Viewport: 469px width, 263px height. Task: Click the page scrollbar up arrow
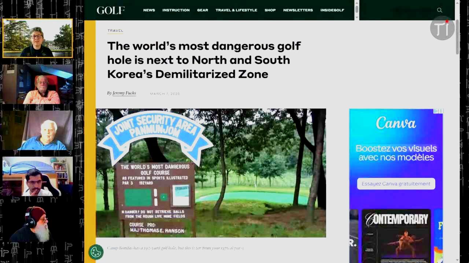pos(457,3)
